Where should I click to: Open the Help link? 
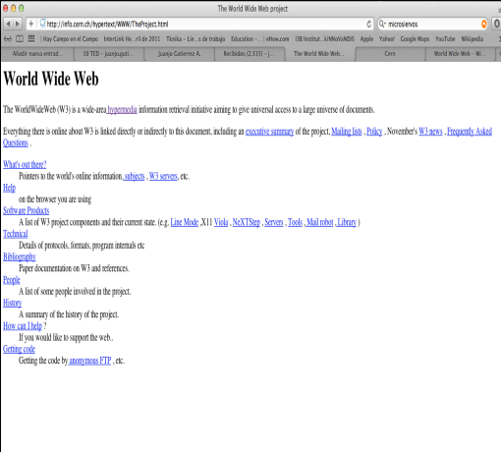(x=9, y=188)
